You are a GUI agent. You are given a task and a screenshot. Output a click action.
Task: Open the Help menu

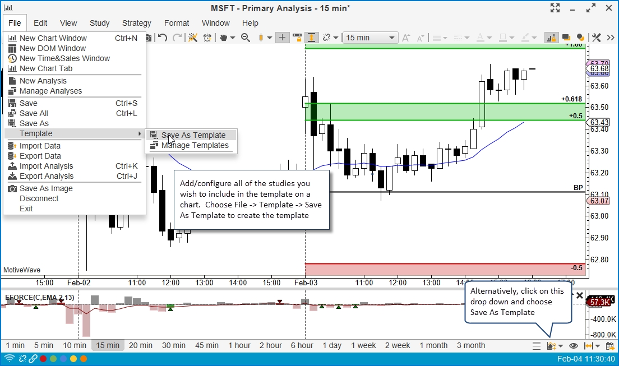250,23
